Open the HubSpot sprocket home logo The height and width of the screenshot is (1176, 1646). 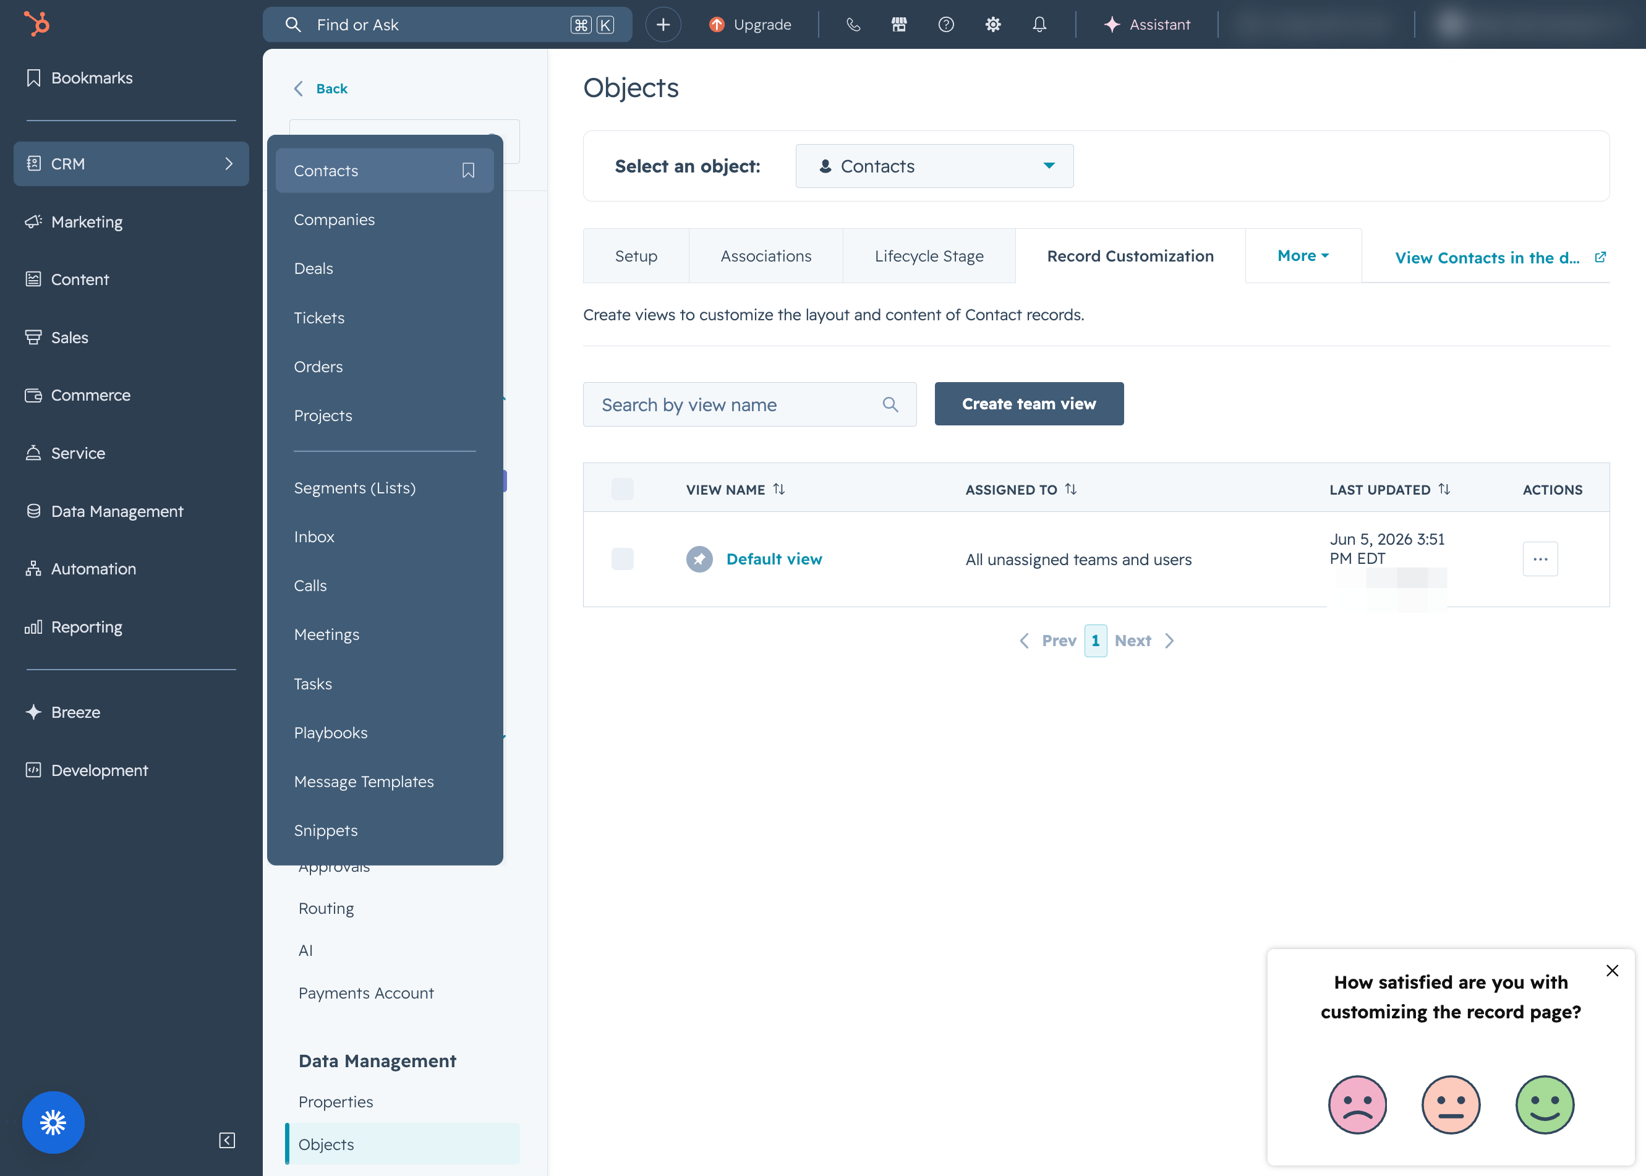36,24
